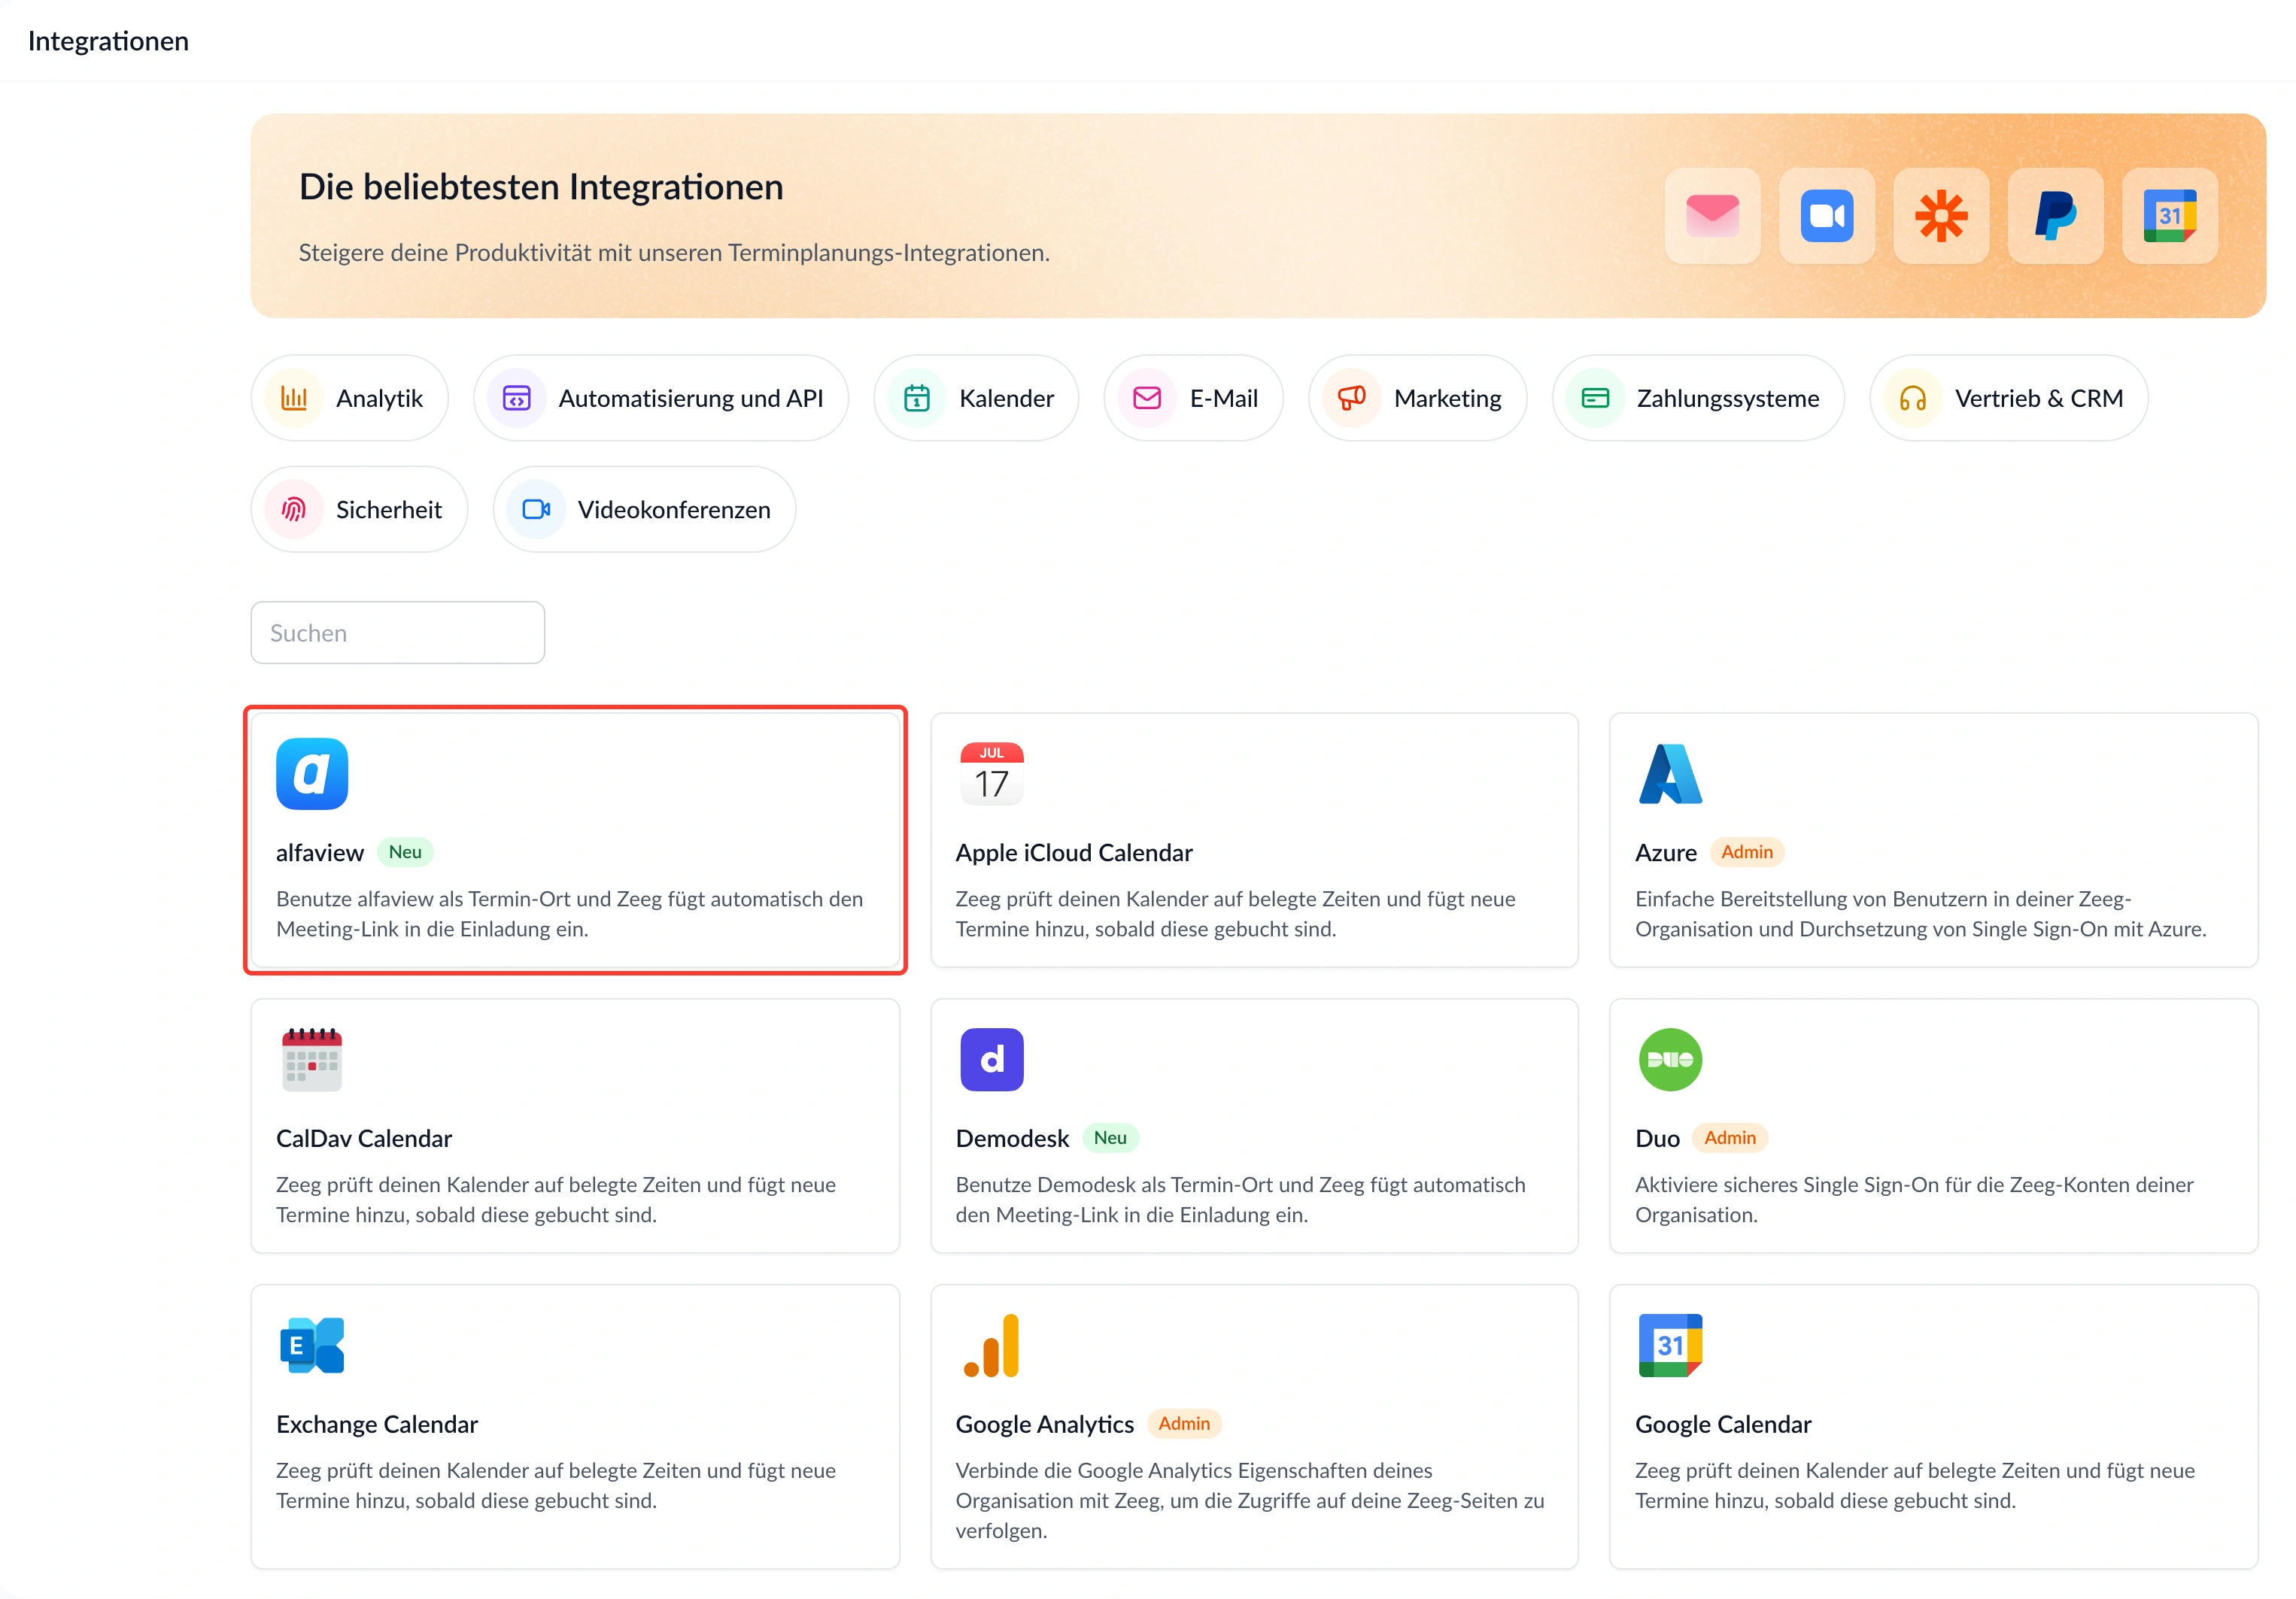Click Duo description 'Aktiviere sicheres Single Sign-On'
Image resolution: width=2296 pixels, height=1599 pixels.
[x=1914, y=1199]
